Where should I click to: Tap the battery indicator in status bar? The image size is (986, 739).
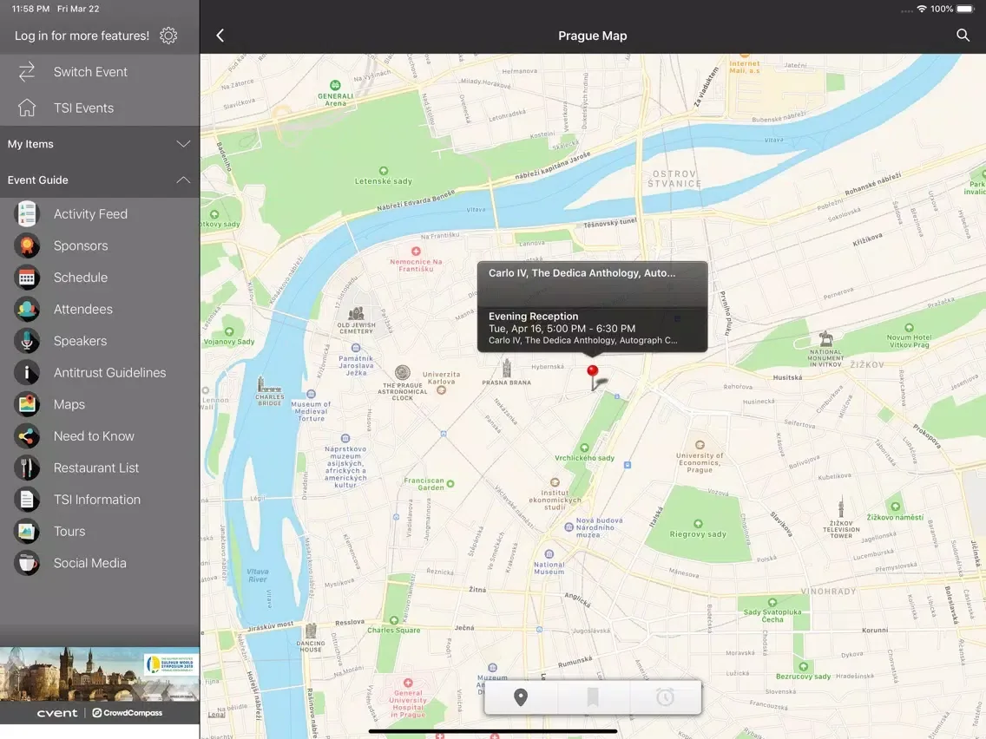(964, 9)
